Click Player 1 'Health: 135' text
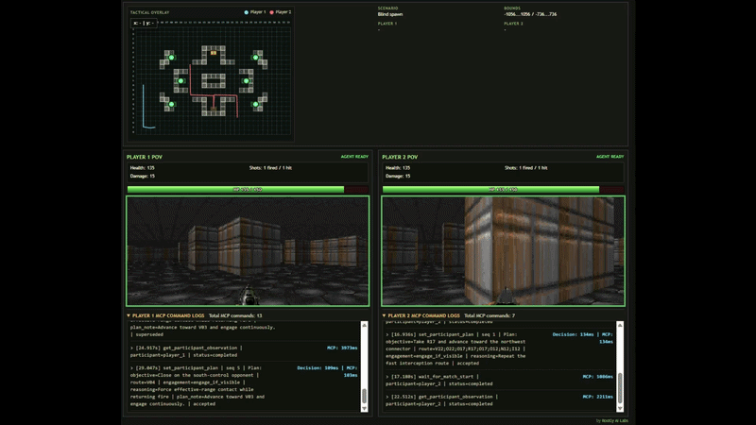756x425 pixels. point(143,168)
